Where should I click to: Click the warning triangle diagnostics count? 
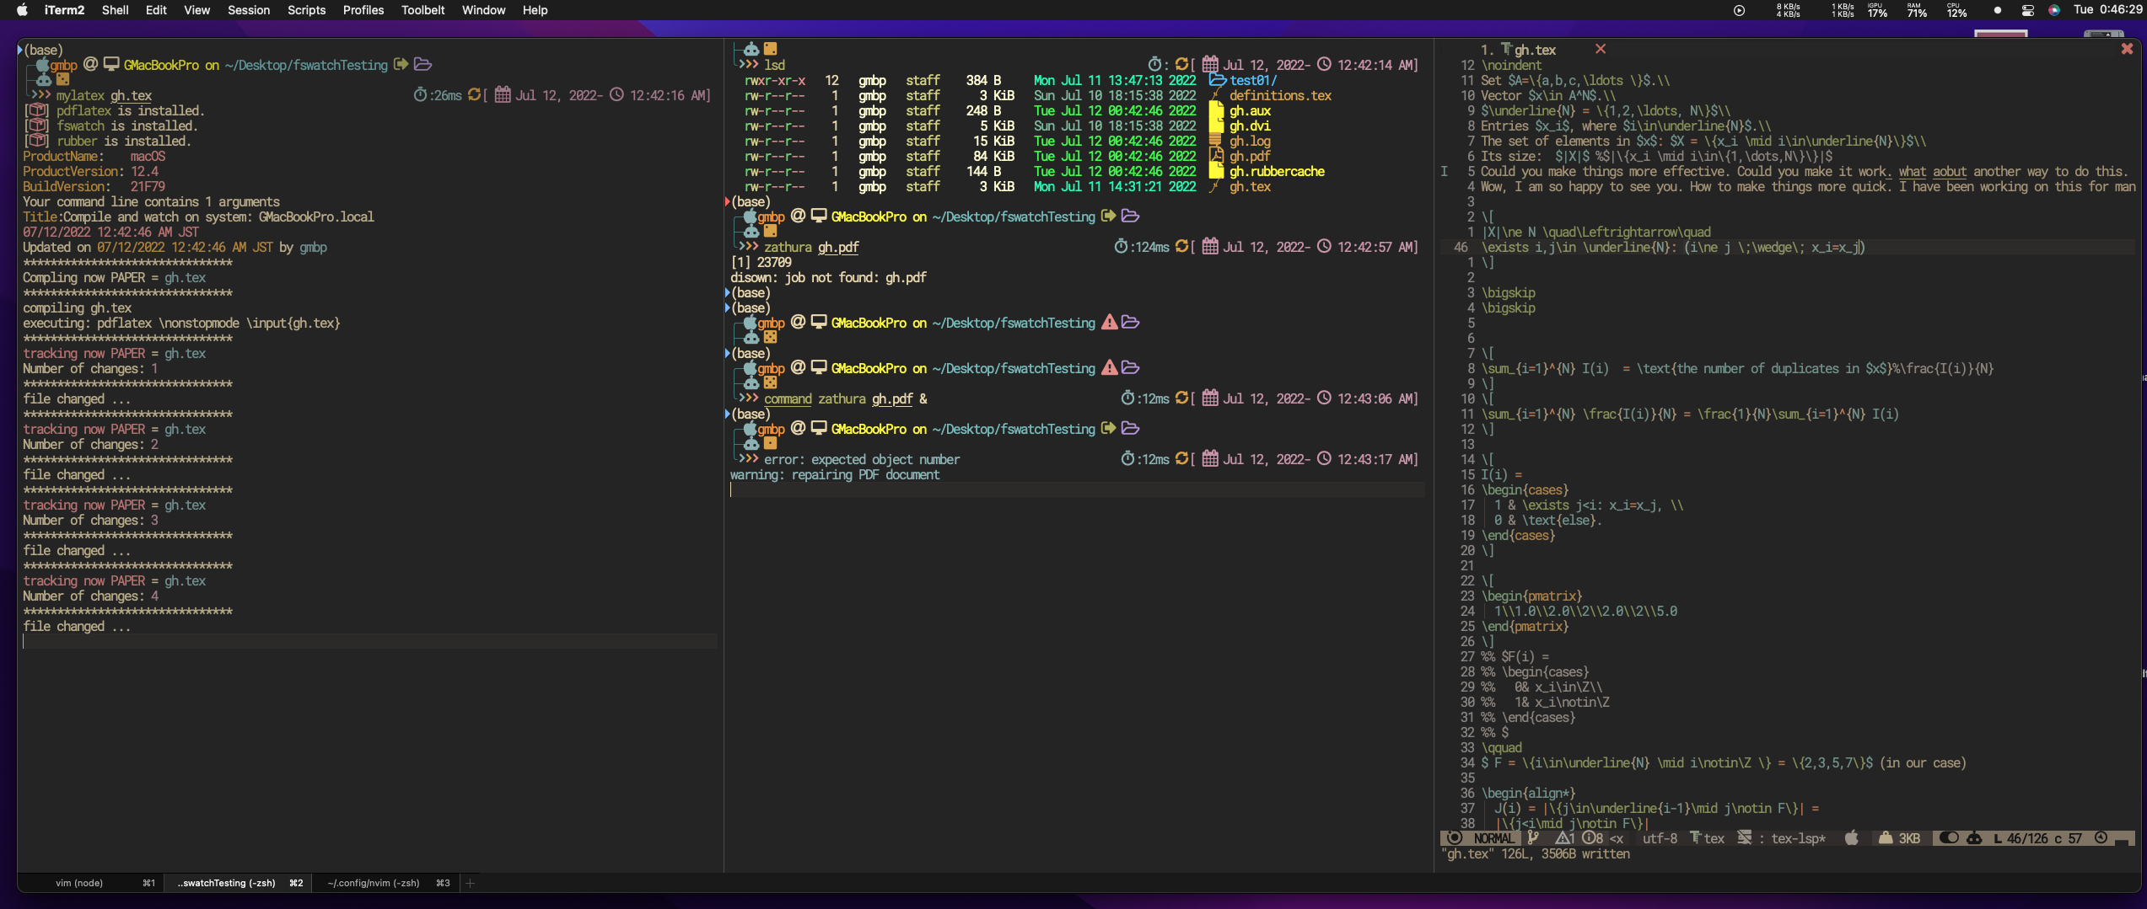pyautogui.click(x=1564, y=838)
